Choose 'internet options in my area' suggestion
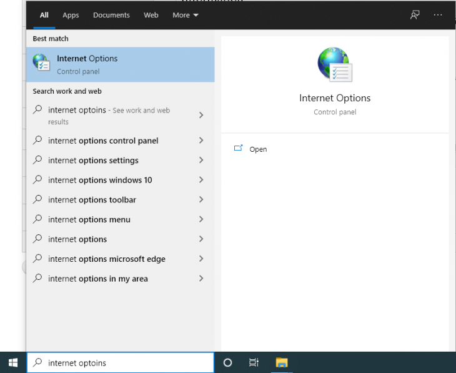Image resolution: width=456 pixels, height=373 pixels. pos(121,279)
